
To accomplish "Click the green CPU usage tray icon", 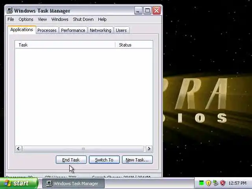I will [x=201, y=183].
